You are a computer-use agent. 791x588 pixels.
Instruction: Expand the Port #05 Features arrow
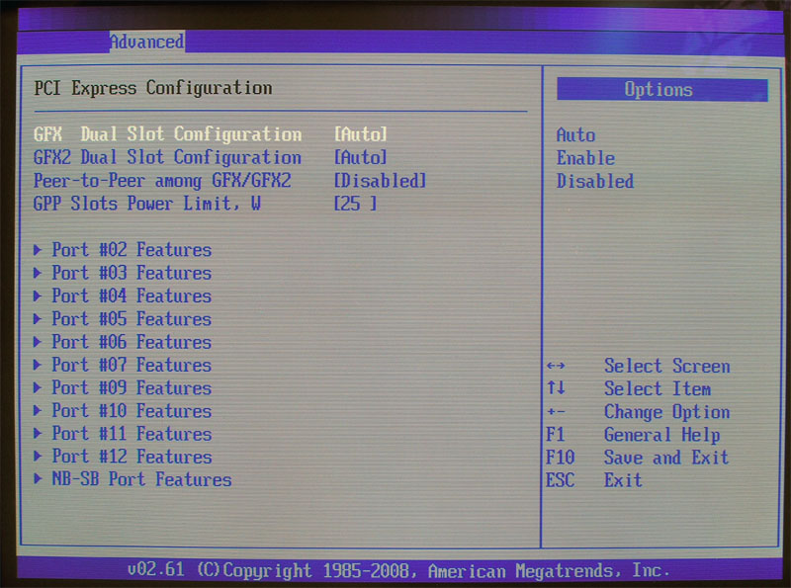[38, 319]
